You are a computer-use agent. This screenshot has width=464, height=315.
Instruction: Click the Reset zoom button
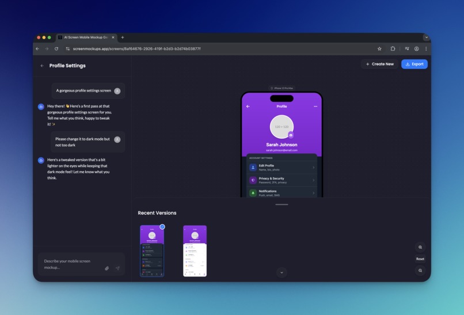[420, 259]
